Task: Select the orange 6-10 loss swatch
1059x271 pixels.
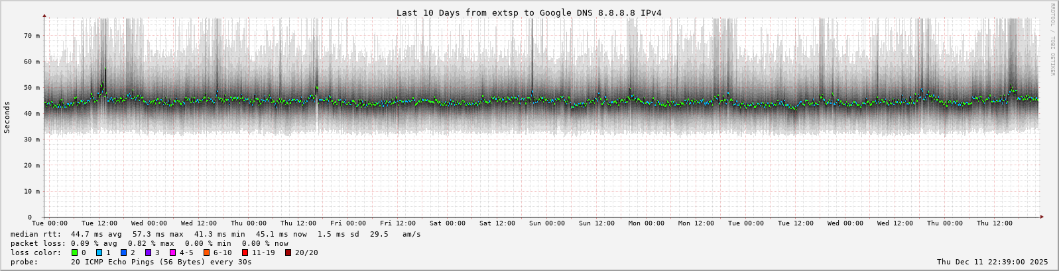Action: [206, 252]
